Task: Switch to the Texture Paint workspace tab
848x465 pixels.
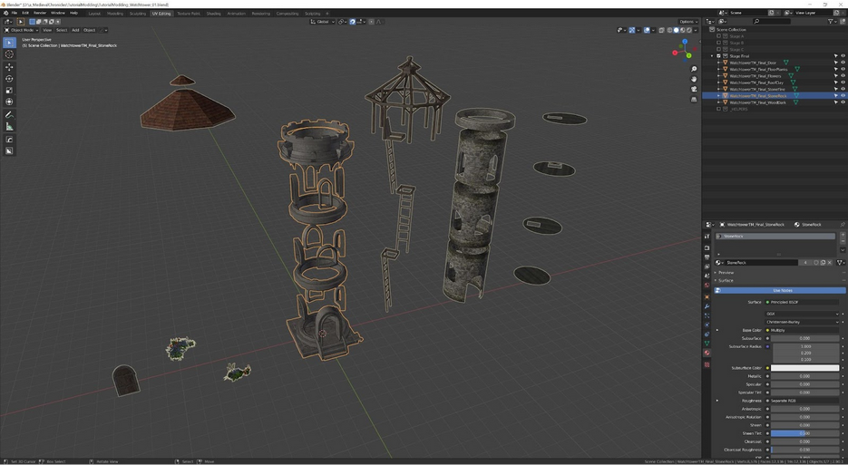Action: click(x=189, y=14)
